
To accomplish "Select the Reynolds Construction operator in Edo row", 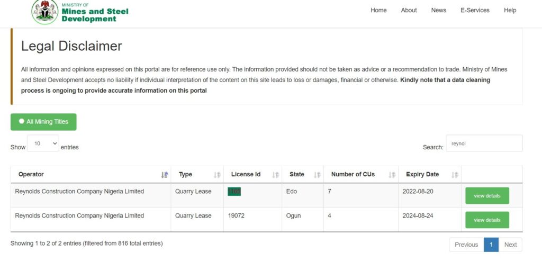I will [79, 191].
